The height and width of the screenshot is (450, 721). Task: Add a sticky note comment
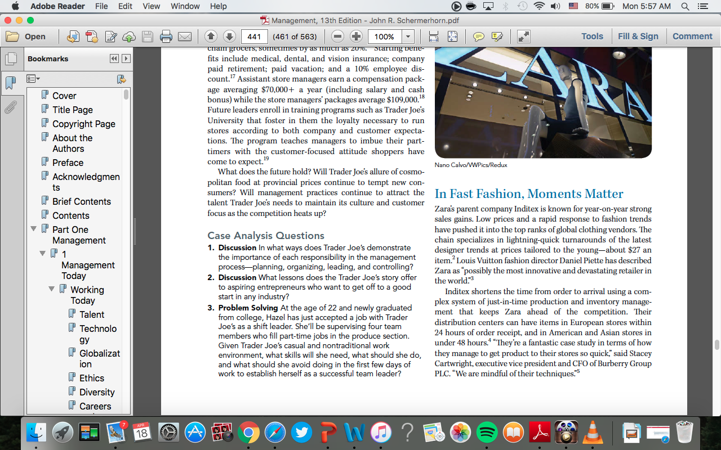click(x=478, y=37)
